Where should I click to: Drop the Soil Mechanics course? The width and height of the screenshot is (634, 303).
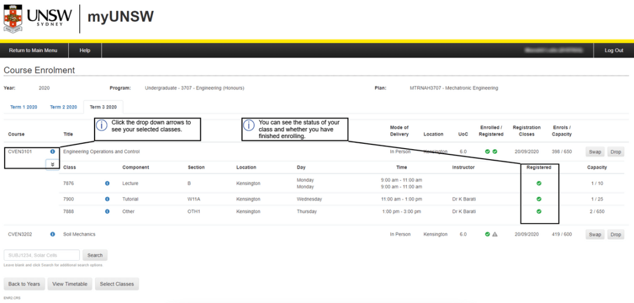(615, 234)
